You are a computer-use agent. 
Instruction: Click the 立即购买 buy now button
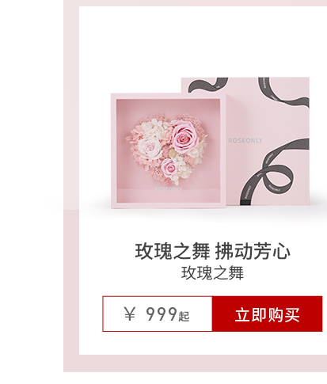coord(267,314)
